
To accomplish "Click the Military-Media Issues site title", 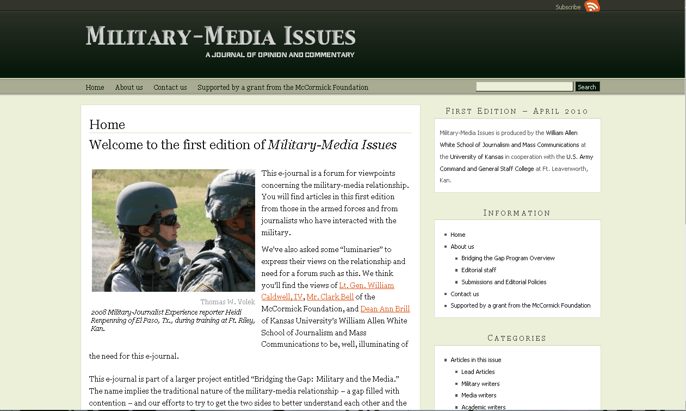I will [x=220, y=37].
